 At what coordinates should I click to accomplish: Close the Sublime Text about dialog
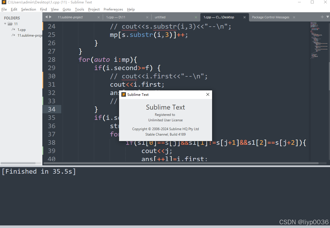208,94
